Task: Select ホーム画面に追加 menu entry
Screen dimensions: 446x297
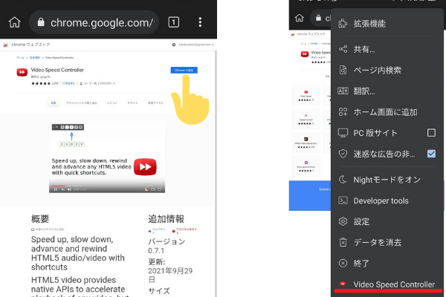Action: point(387,112)
